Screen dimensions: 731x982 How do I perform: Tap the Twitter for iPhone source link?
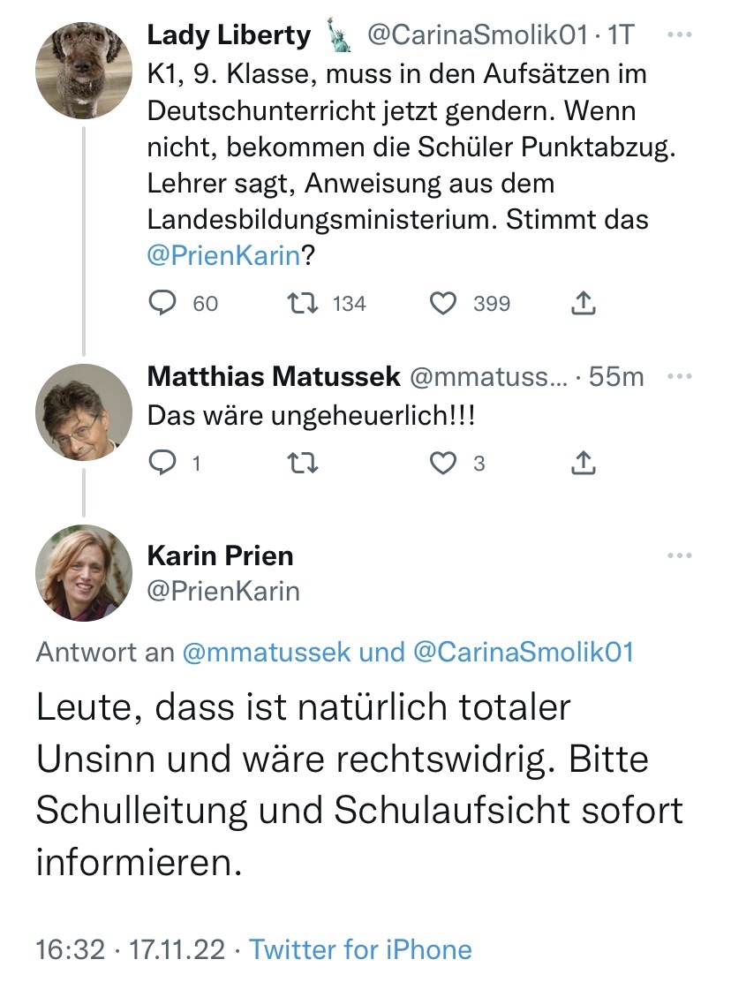[360, 949]
